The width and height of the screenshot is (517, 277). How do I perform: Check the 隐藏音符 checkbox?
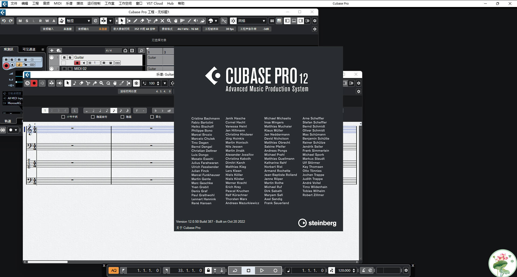click(x=93, y=117)
